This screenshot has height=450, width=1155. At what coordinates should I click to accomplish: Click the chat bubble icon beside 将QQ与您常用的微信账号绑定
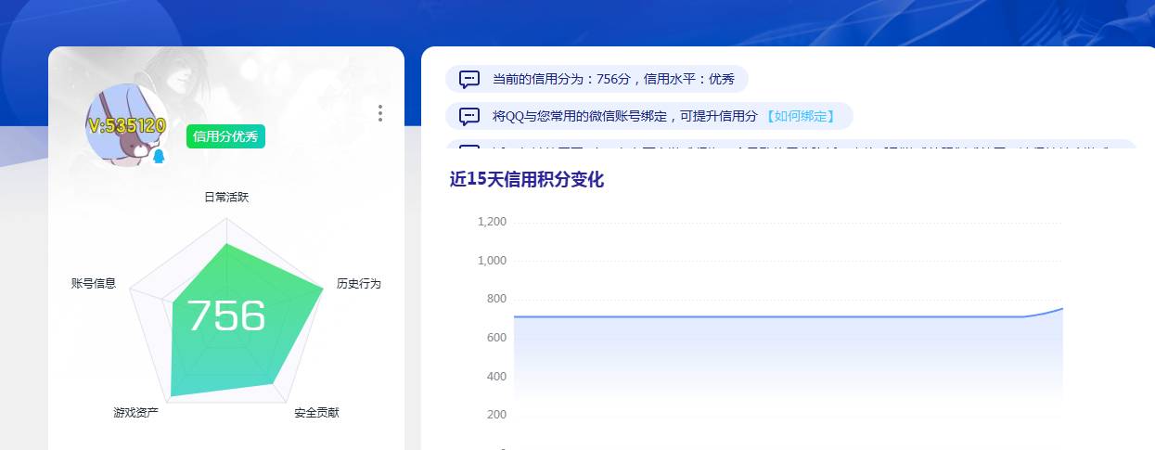coord(469,116)
